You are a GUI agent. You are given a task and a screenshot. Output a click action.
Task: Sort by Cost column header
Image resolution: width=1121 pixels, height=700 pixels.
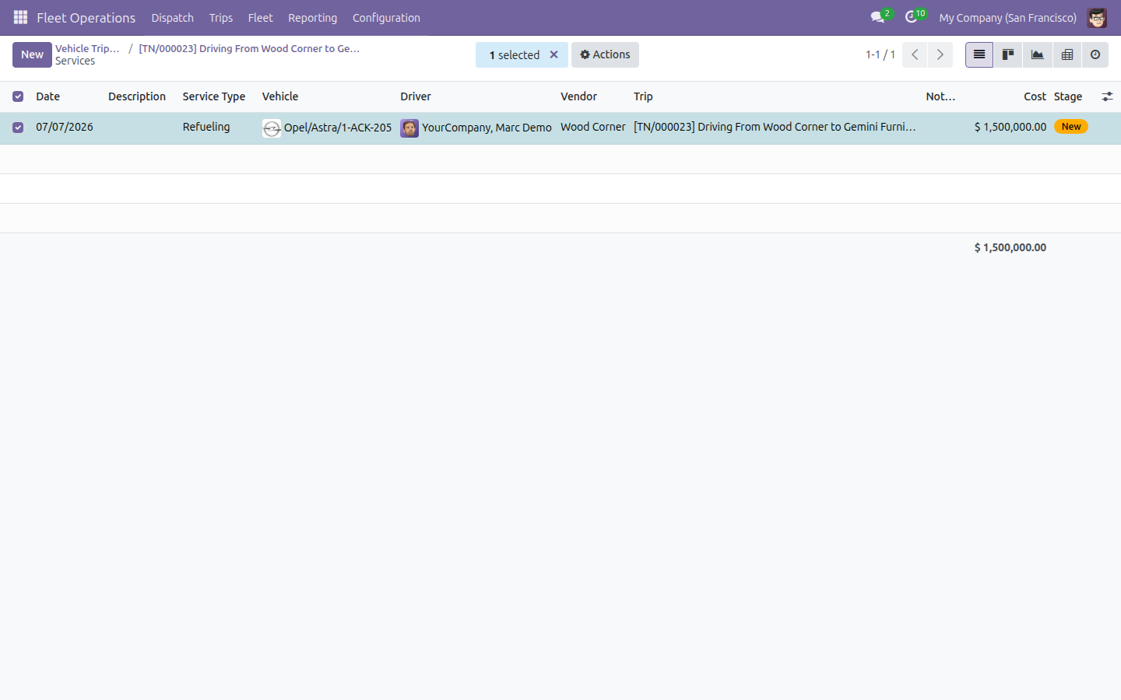pyautogui.click(x=1035, y=96)
